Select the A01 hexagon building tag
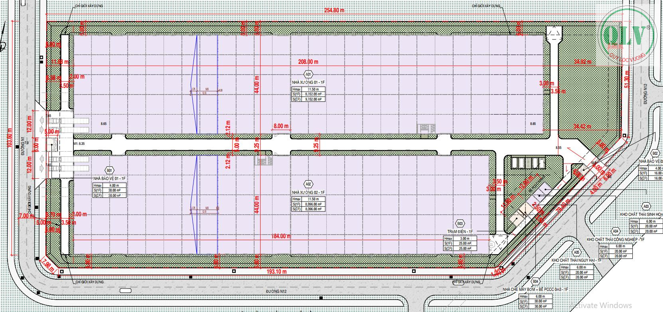 pos(308,74)
